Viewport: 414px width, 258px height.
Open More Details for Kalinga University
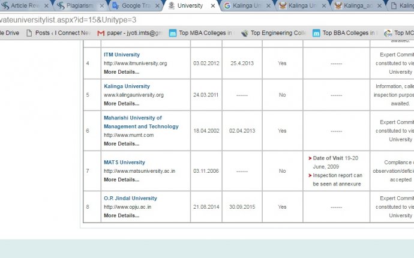click(121, 104)
